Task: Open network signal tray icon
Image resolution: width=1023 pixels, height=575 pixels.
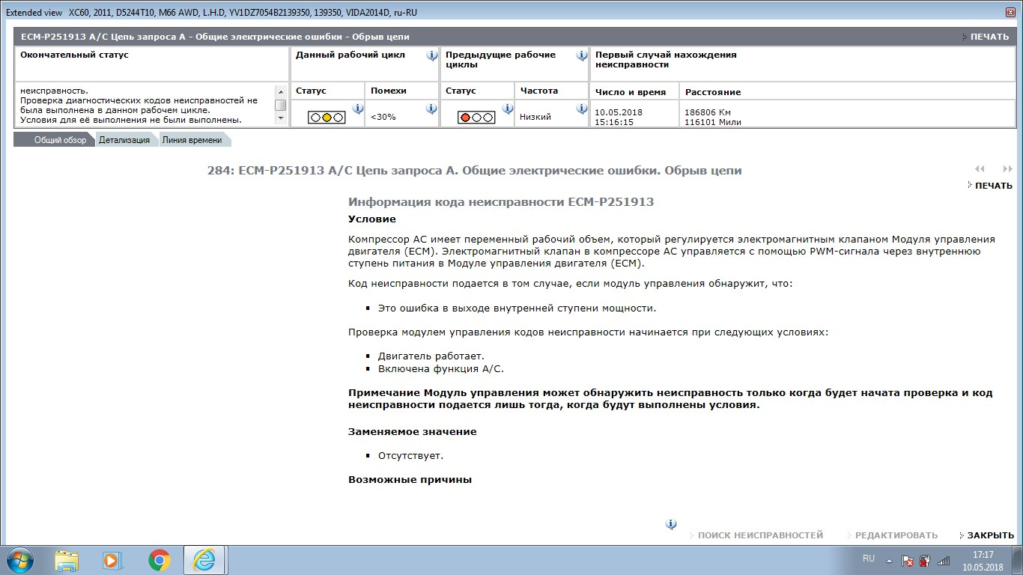Action: (x=944, y=560)
